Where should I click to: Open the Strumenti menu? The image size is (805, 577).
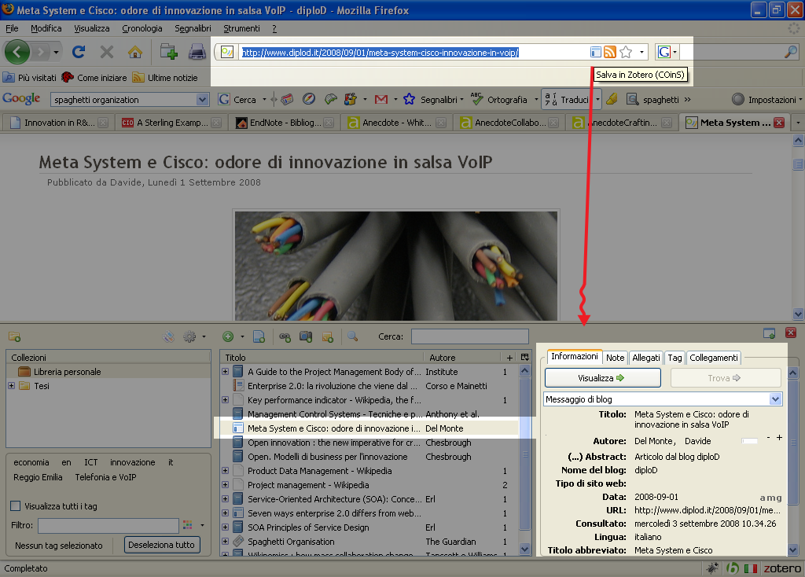[x=241, y=28]
